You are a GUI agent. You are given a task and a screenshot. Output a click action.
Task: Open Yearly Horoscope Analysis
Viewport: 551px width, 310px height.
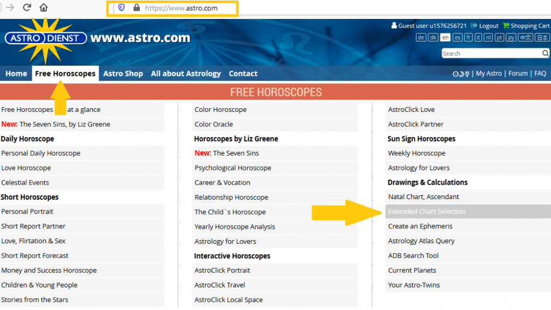[x=275, y=227]
